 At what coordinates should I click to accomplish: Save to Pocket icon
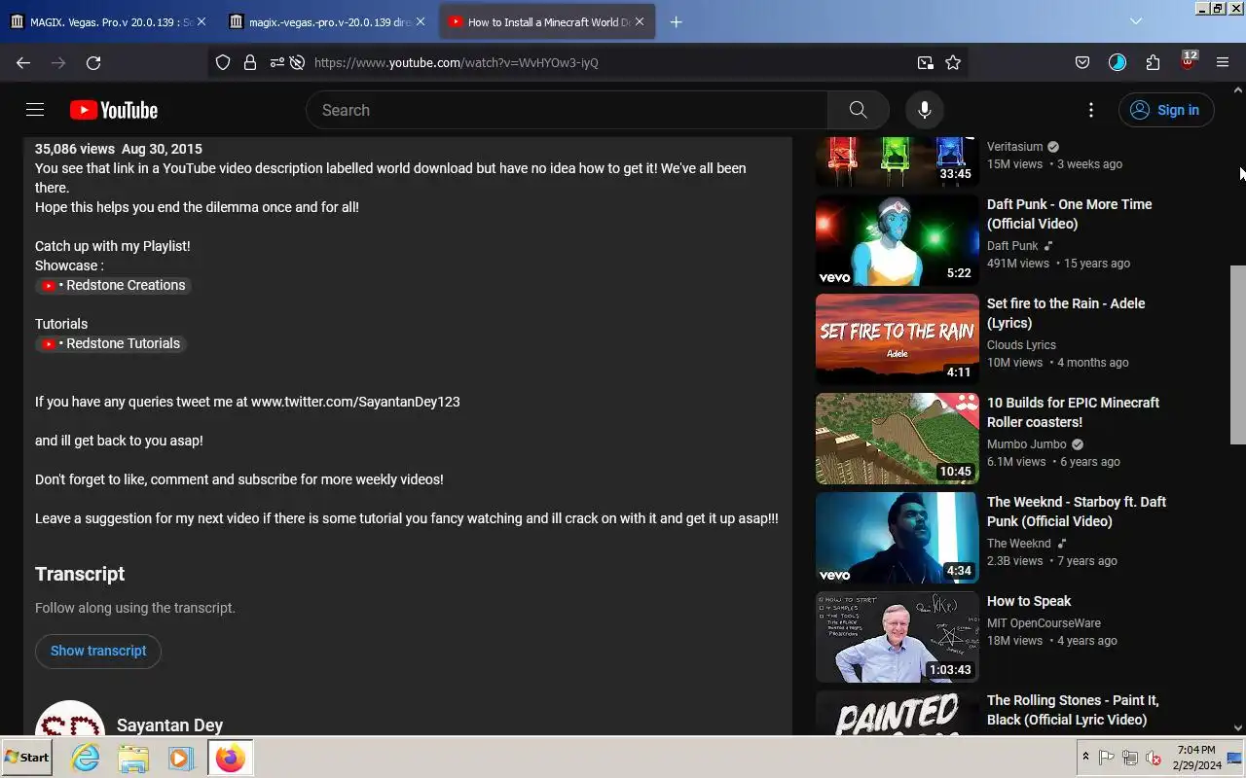click(1081, 62)
